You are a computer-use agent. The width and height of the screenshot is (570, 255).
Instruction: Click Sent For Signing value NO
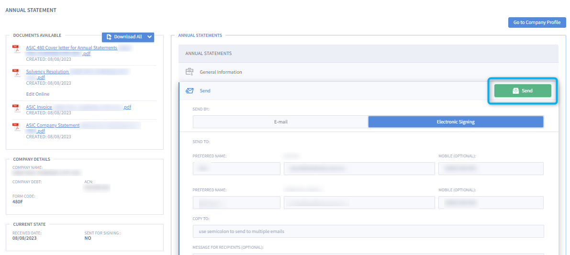(88, 238)
